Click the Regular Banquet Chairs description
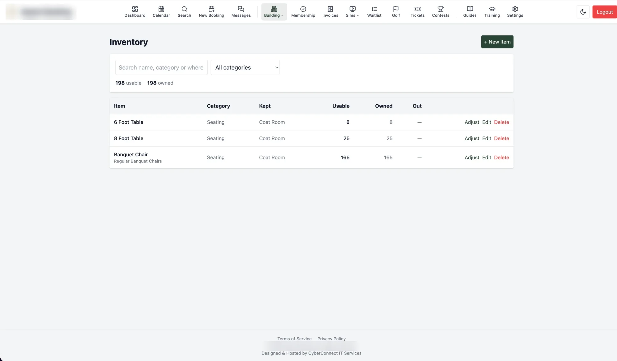This screenshot has width=617, height=361. [x=138, y=161]
